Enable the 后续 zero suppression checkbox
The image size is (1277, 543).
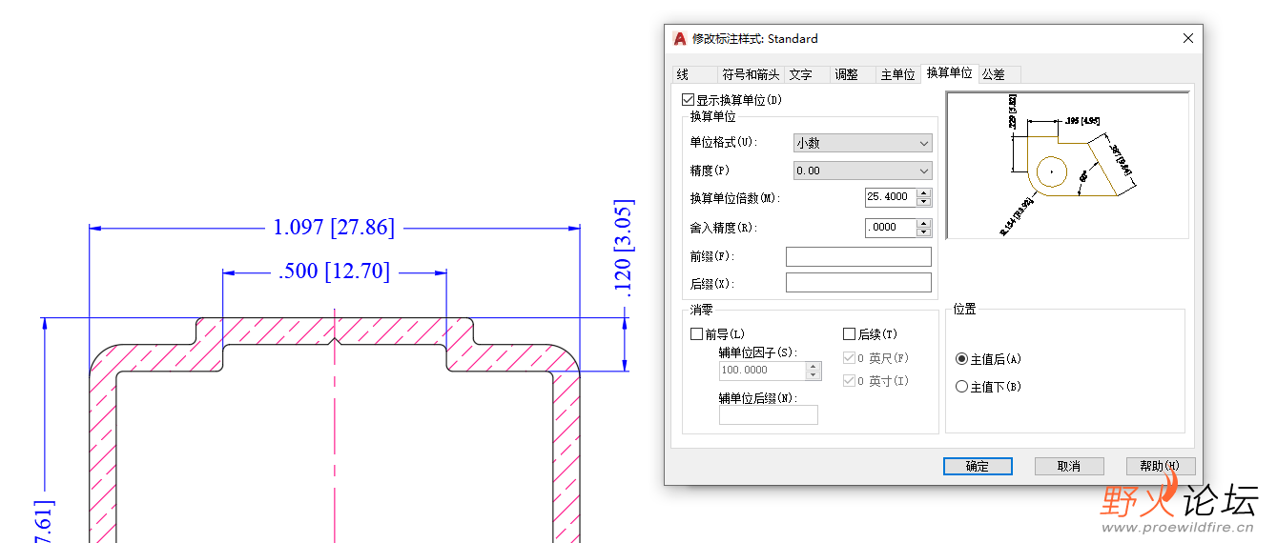point(849,334)
